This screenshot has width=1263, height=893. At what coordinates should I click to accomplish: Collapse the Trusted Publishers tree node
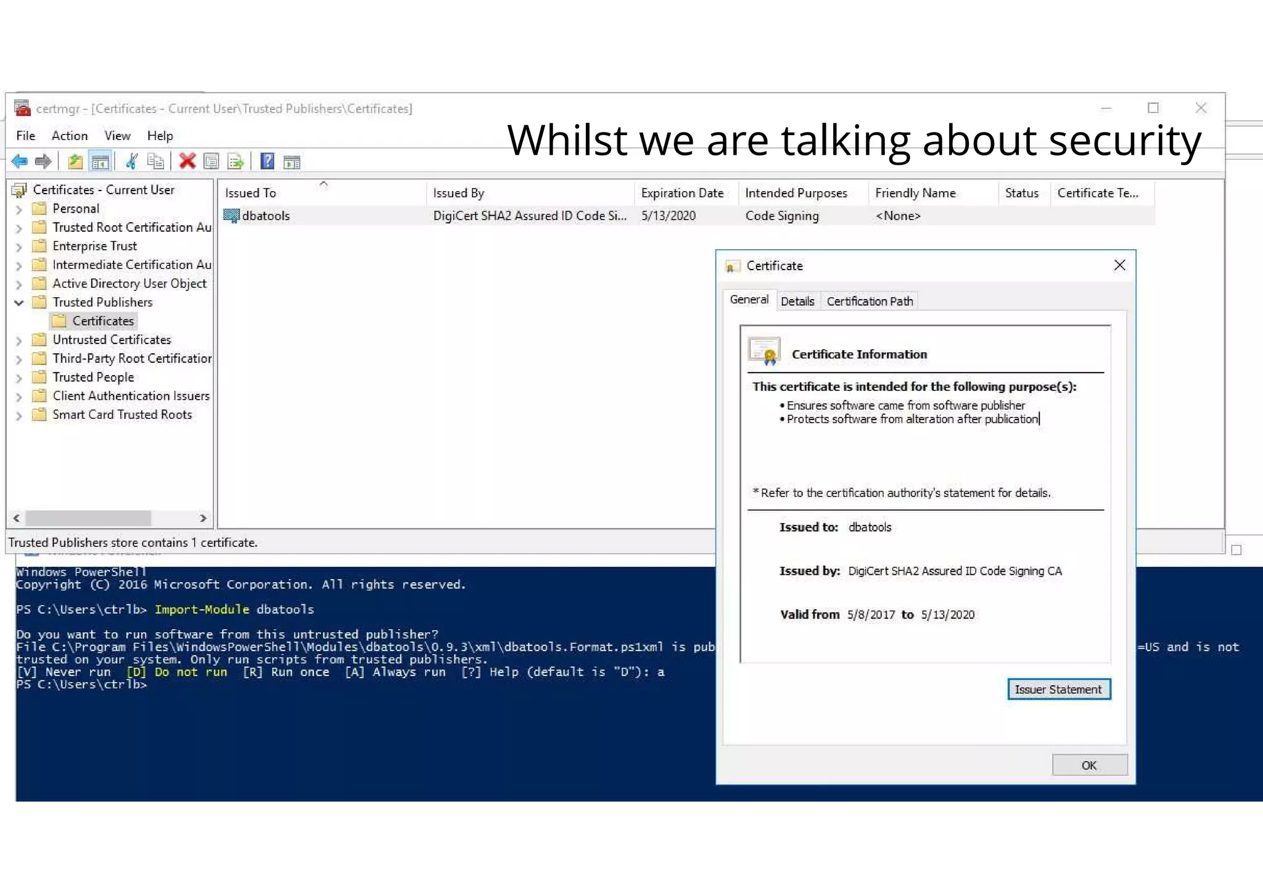[19, 302]
